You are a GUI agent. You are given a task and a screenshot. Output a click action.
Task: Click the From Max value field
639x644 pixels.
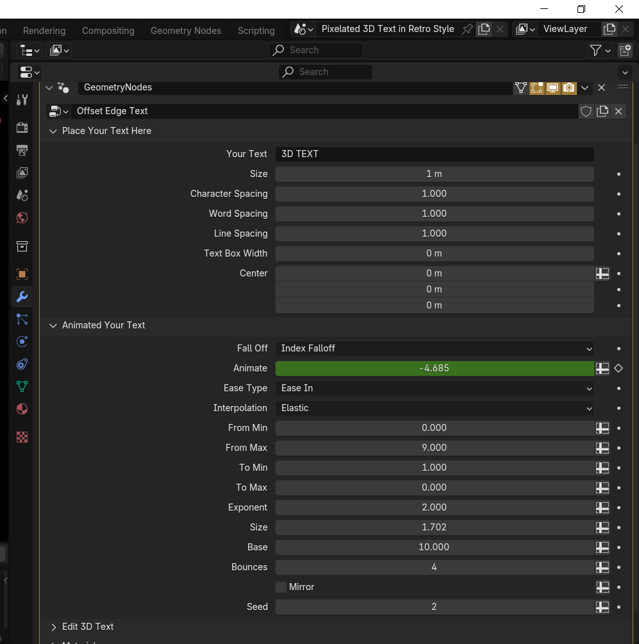435,448
